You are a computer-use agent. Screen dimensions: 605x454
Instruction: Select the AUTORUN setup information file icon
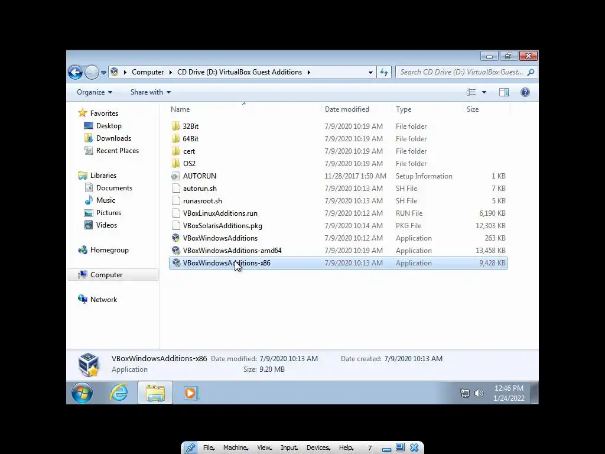click(176, 176)
